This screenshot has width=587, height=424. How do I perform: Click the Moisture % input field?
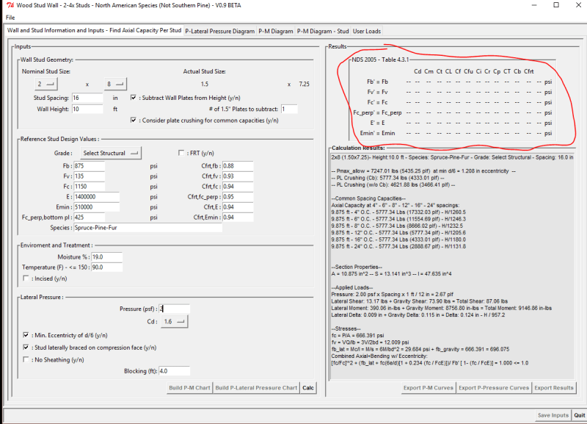point(106,257)
